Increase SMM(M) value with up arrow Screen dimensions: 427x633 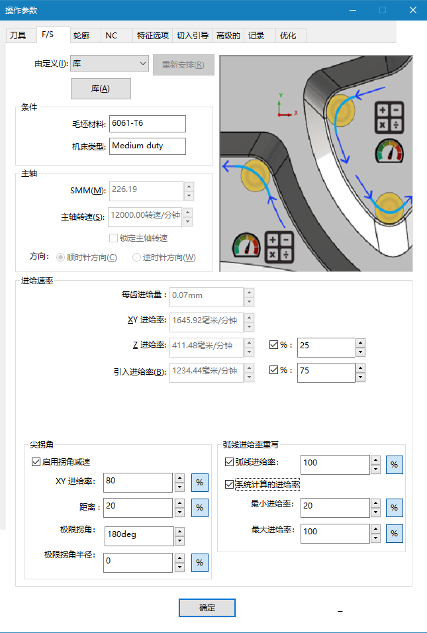[x=189, y=187]
